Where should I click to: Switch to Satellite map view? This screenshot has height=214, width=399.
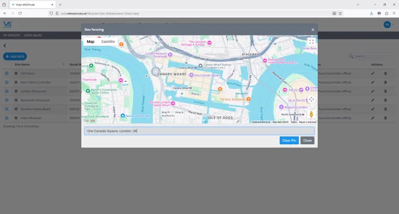point(108,42)
